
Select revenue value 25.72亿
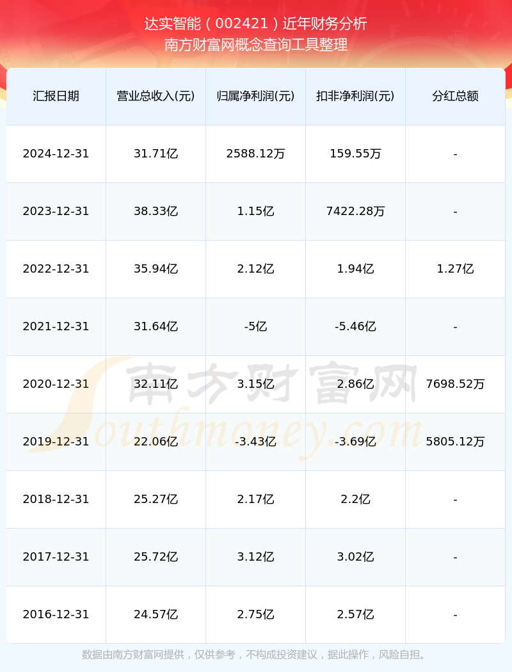(156, 557)
